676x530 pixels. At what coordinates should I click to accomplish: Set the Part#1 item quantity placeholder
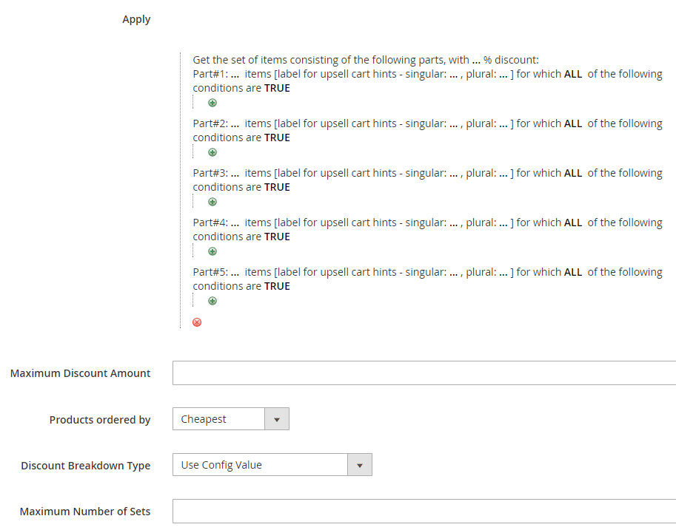tap(235, 74)
